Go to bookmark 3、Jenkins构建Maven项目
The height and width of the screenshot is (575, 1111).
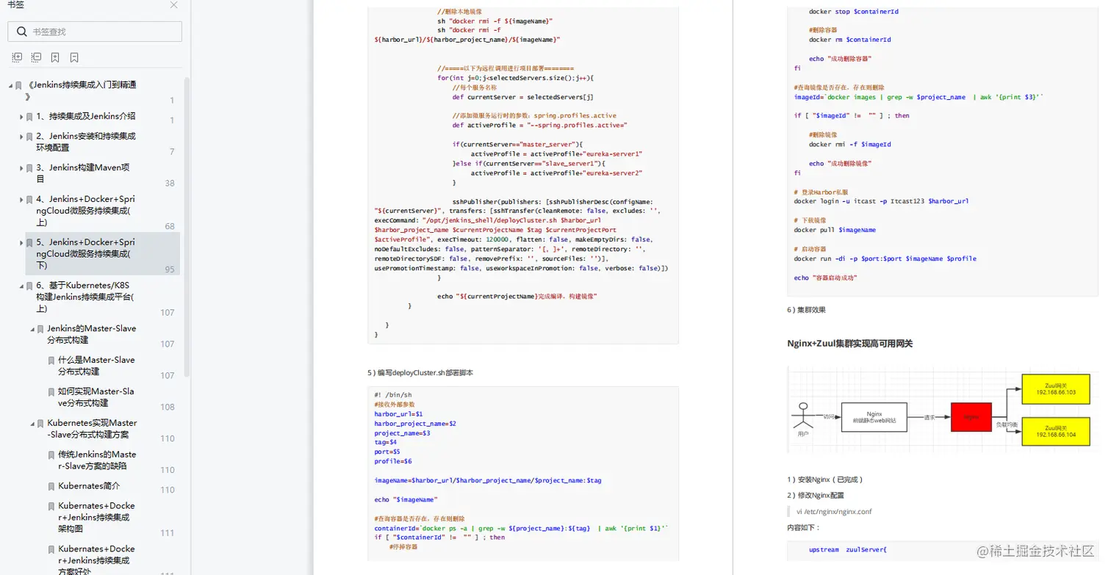83,173
